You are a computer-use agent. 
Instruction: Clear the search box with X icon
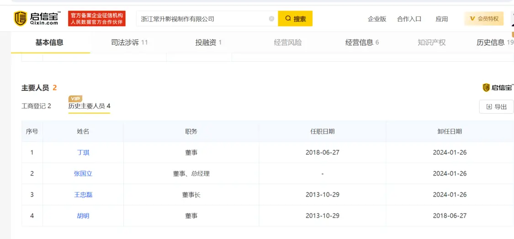click(271, 19)
